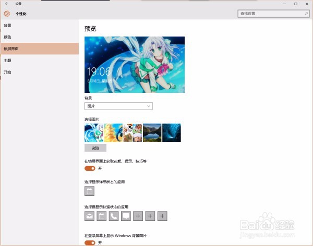Image resolution: width=313 pixels, height=246 pixels.
Task: Click the calendar quick status app icon
Action: 102,216
